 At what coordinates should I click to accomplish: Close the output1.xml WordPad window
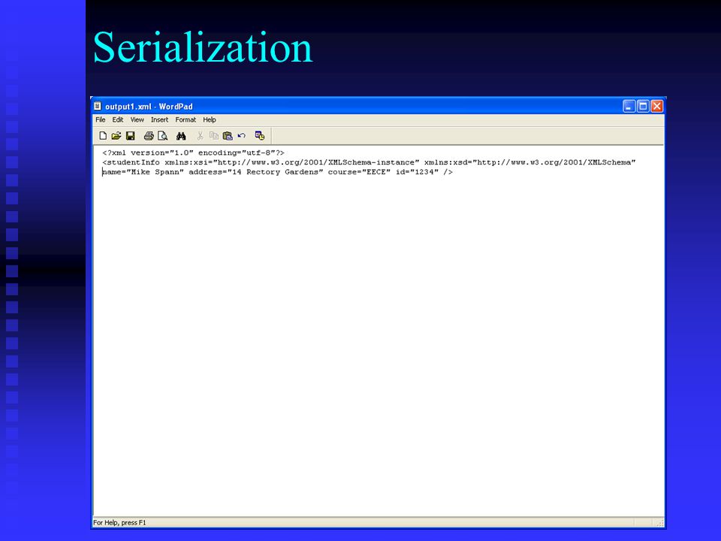pyautogui.click(x=656, y=106)
